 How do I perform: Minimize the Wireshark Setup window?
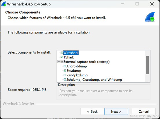click(122, 4)
